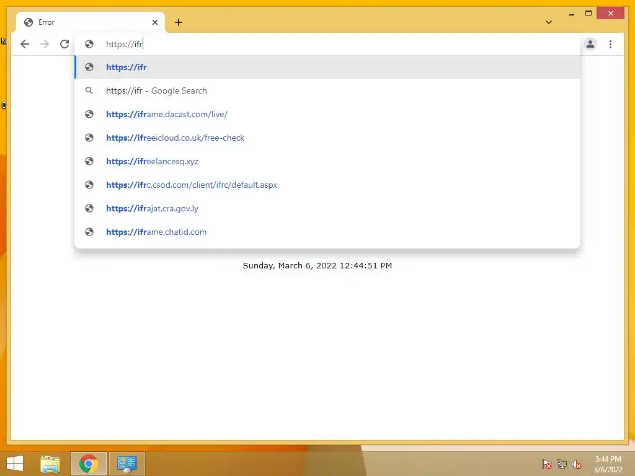Open the Action Center flag tray icon
Screen dimensions: 635x476
pos(547,464)
